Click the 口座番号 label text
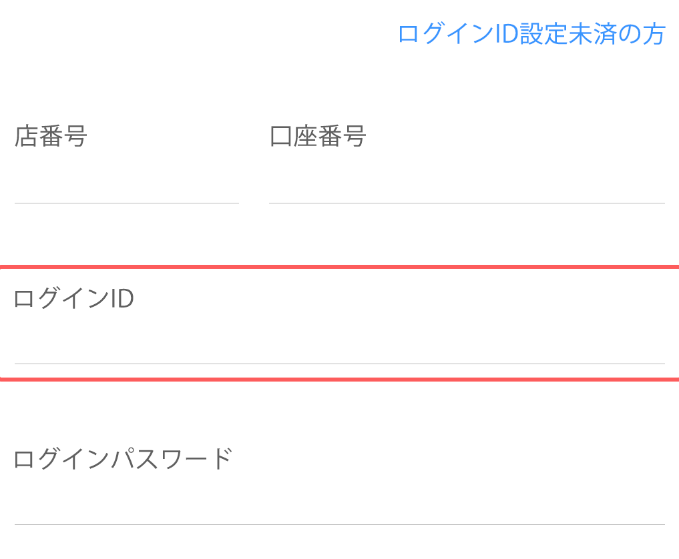 pyautogui.click(x=318, y=136)
